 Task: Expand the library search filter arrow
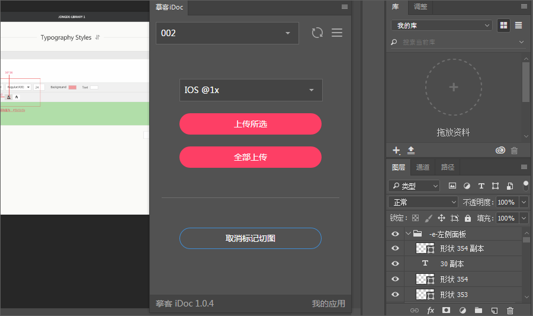click(x=521, y=42)
